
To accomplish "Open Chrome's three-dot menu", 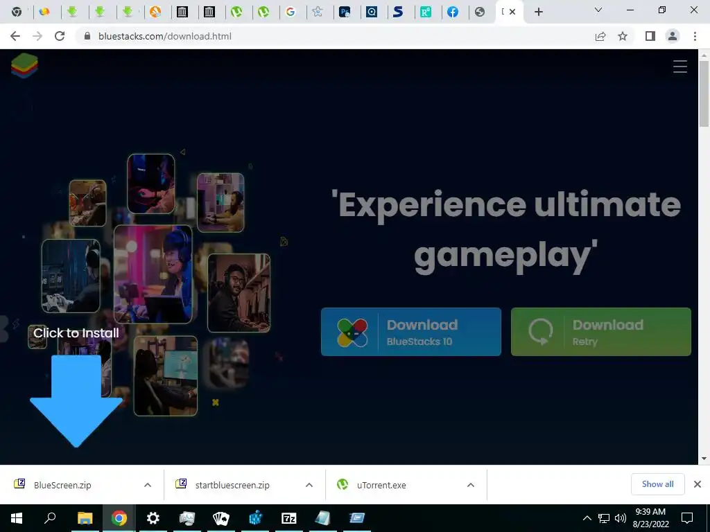I will [695, 36].
